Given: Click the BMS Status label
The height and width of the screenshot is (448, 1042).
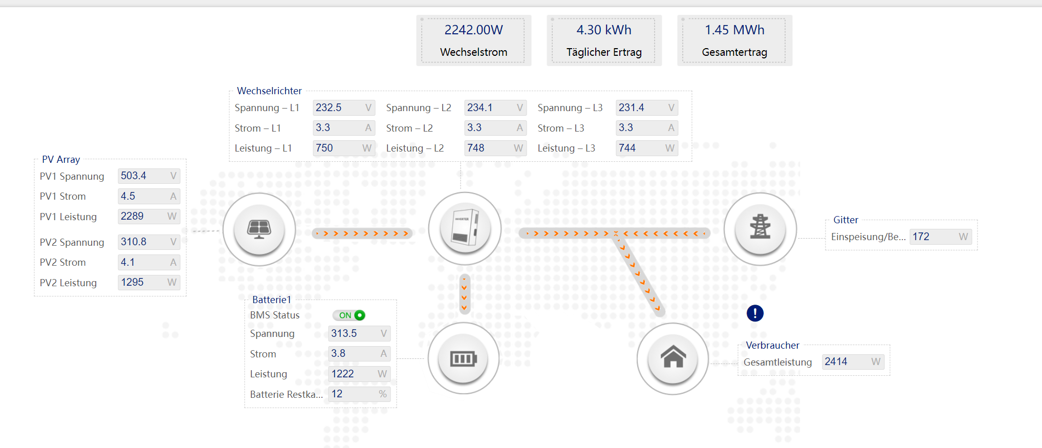Looking at the screenshot, I should 275,315.
